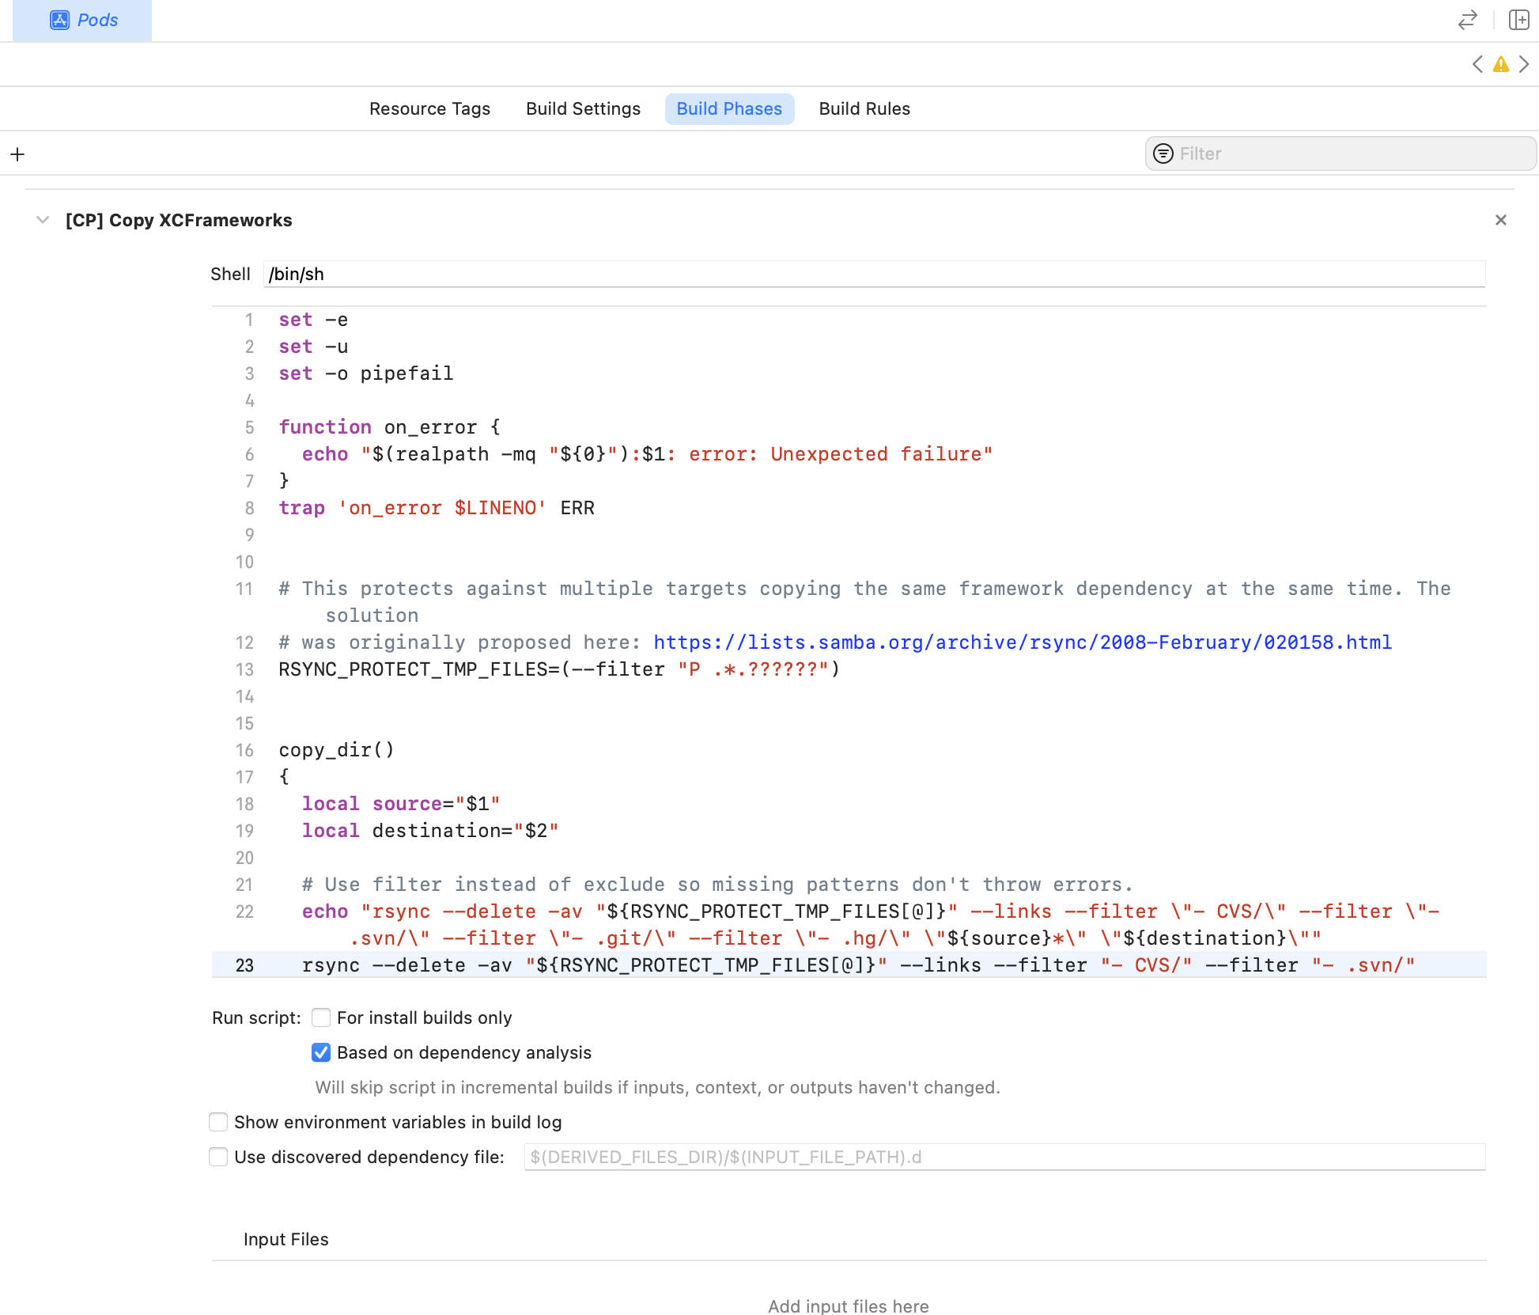Screen dimensions: 1539x1315
Task: Enable For install builds only
Action: tap(321, 1018)
